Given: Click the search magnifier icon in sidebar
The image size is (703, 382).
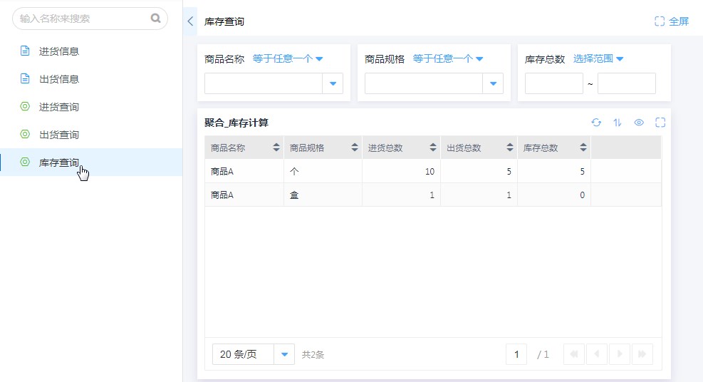Looking at the screenshot, I should point(156,19).
